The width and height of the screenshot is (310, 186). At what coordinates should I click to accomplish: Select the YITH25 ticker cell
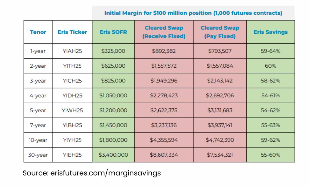coord(72,66)
